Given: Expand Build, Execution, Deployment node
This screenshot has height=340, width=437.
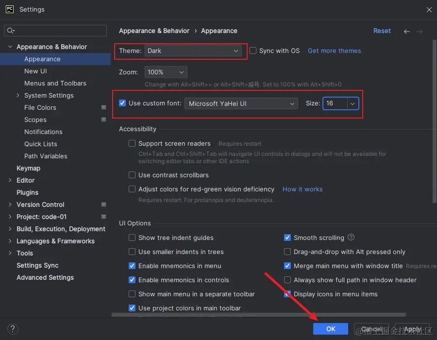Looking at the screenshot, I should [x=10, y=229].
